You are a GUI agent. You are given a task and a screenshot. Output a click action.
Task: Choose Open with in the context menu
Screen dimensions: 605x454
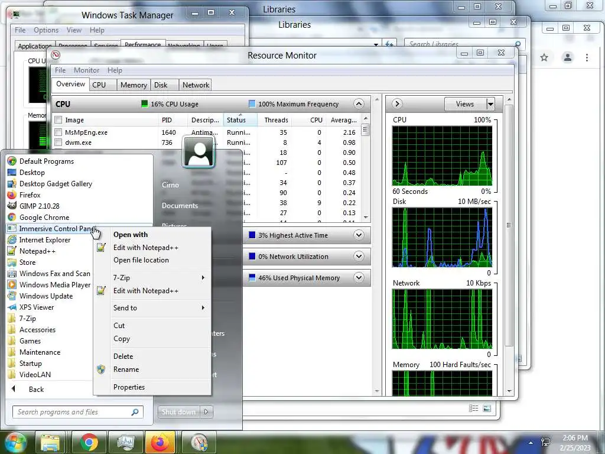(131, 234)
